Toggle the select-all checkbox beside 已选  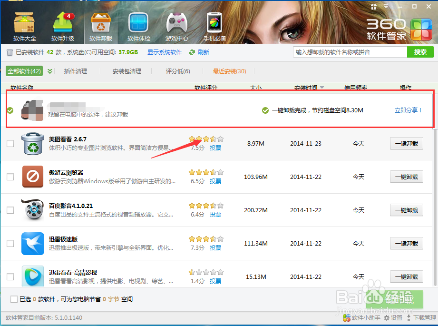click(14, 299)
